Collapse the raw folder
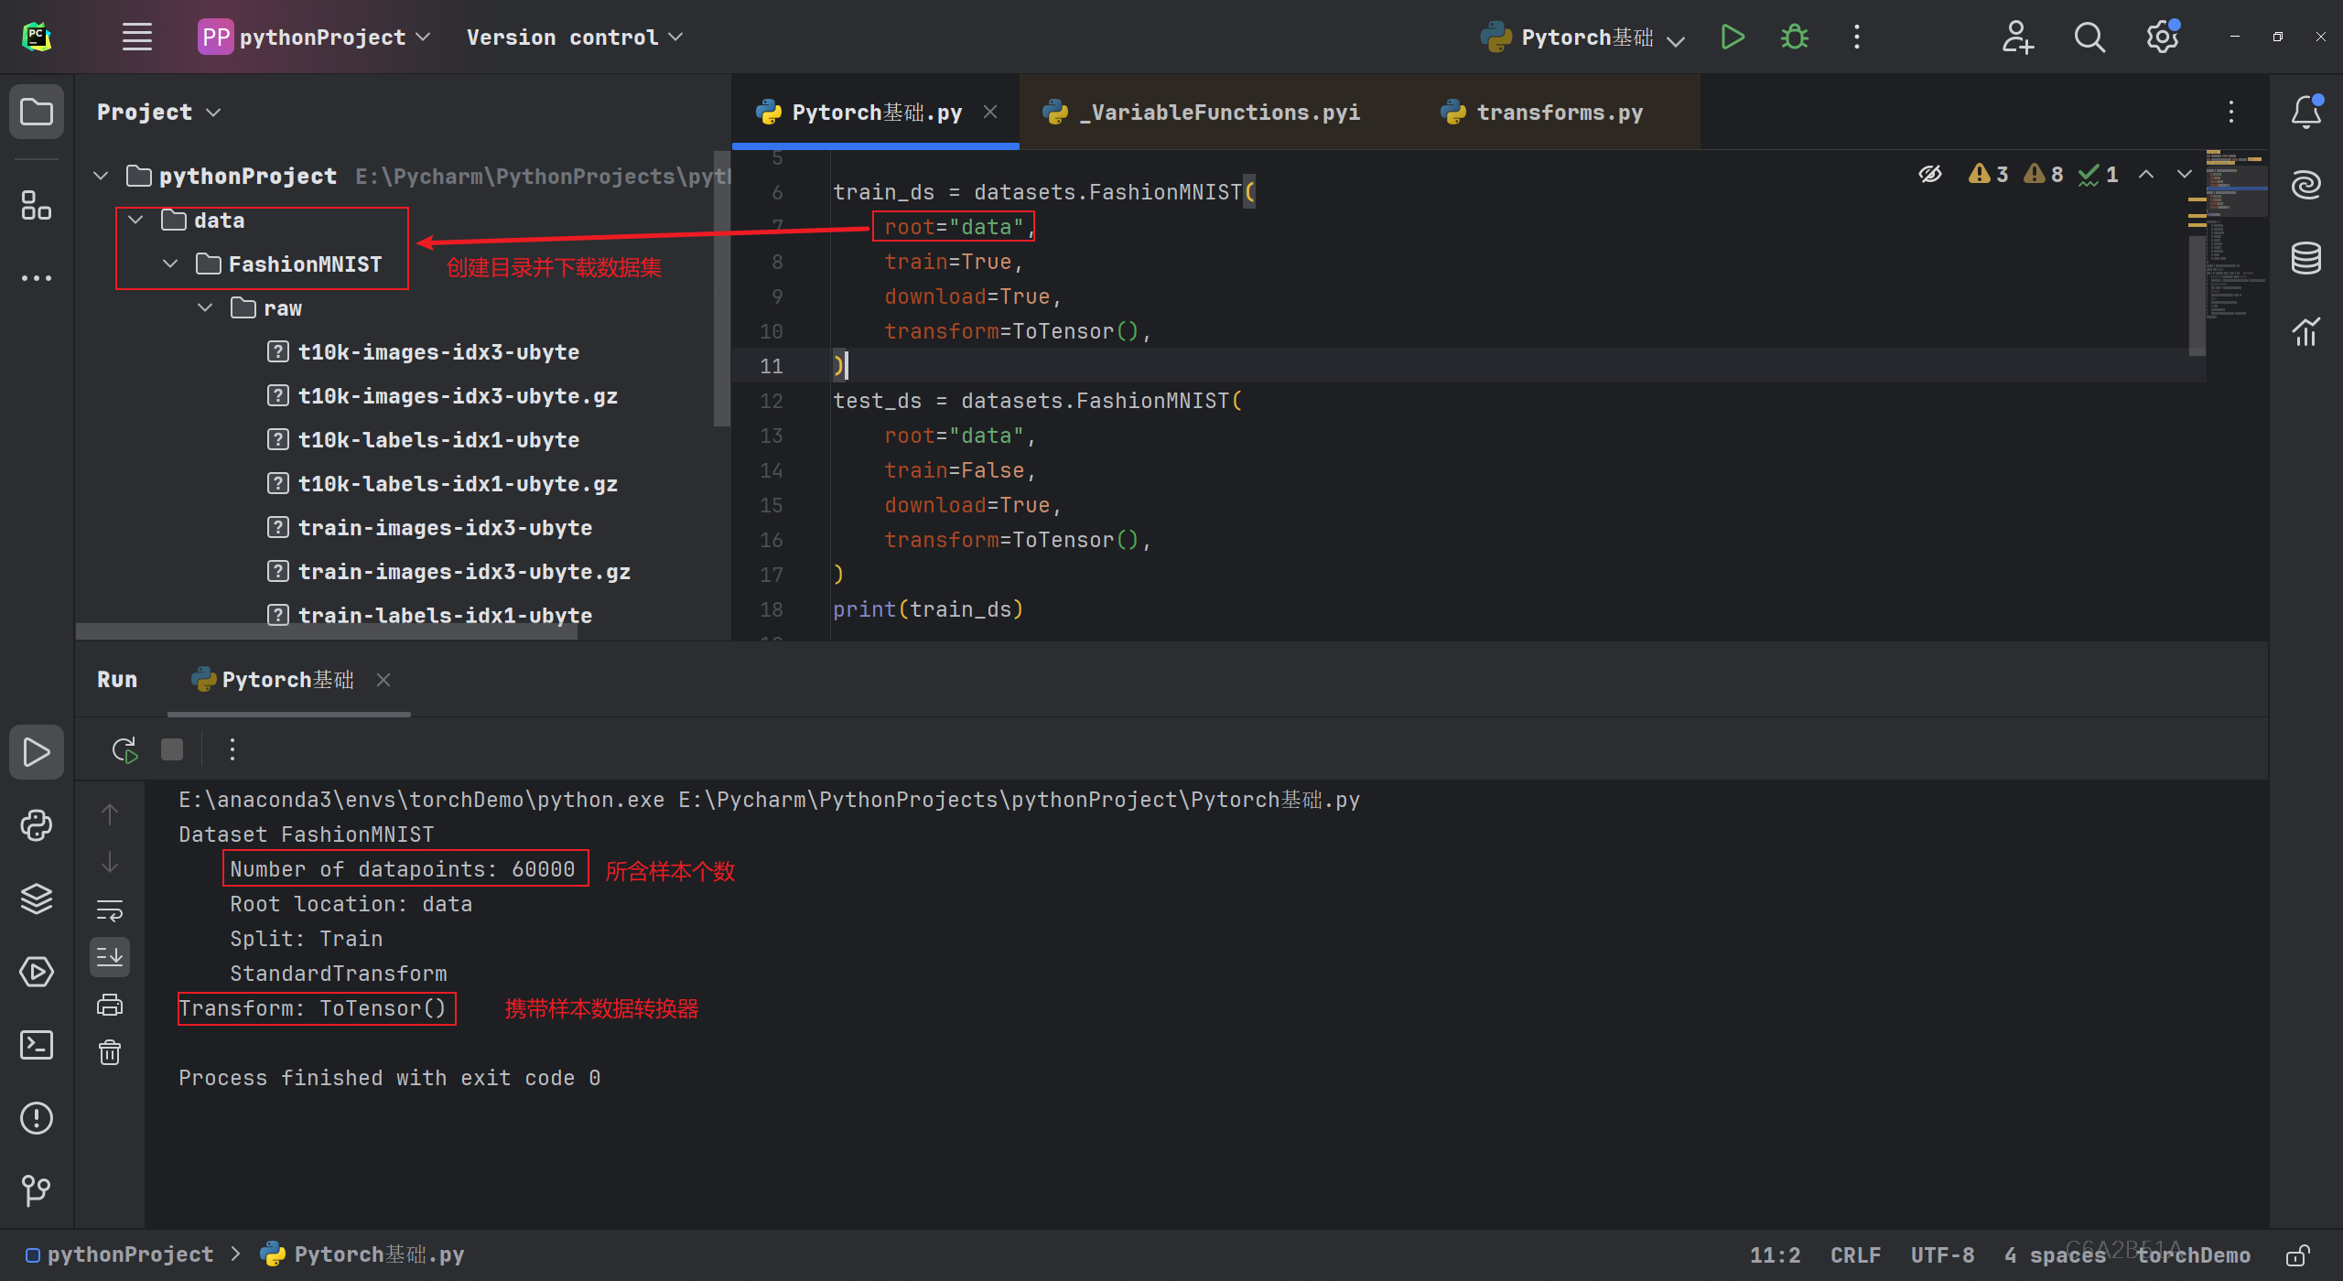 [205, 308]
